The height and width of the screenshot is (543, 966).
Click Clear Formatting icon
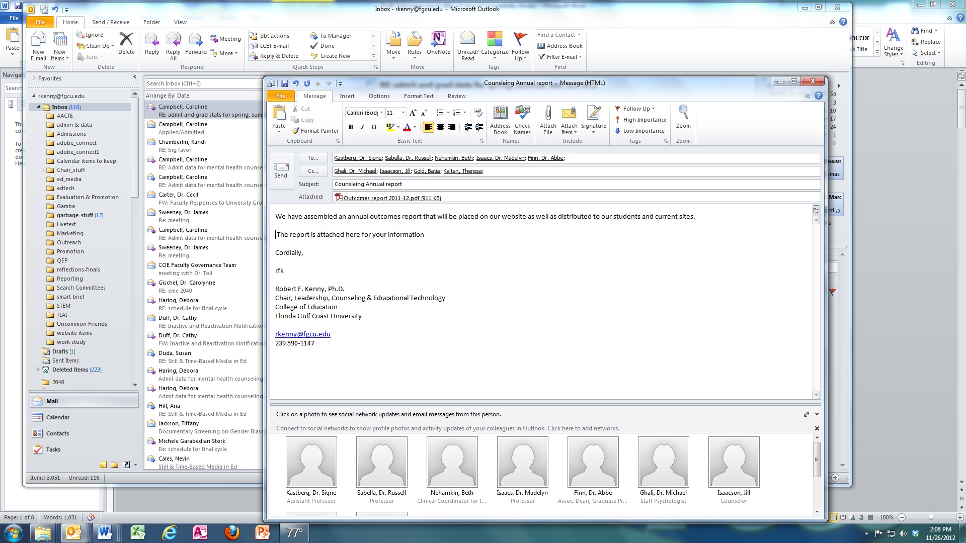[x=478, y=113]
